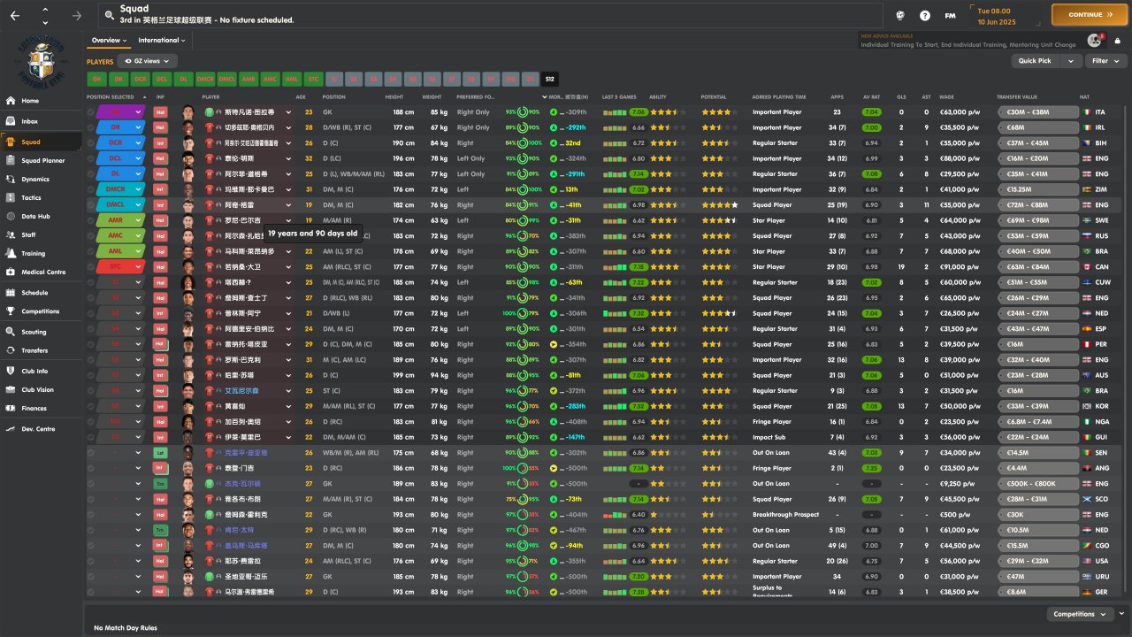
Task: Sort by the Potential column header
Action: point(714,96)
